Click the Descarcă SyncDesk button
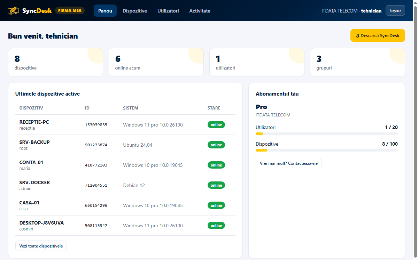 pos(378,35)
